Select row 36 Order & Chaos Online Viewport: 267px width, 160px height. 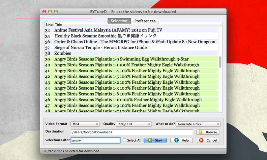(x=131, y=42)
